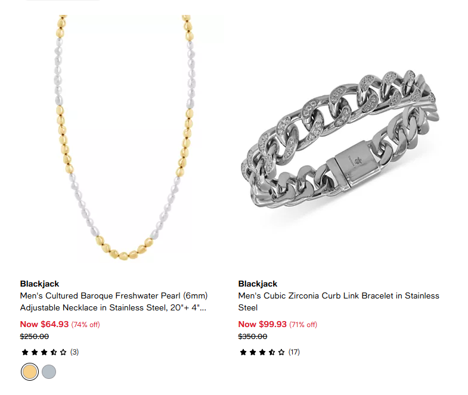Click the Blackjack brand above the bracelet title
The image size is (468, 395).
(258, 284)
